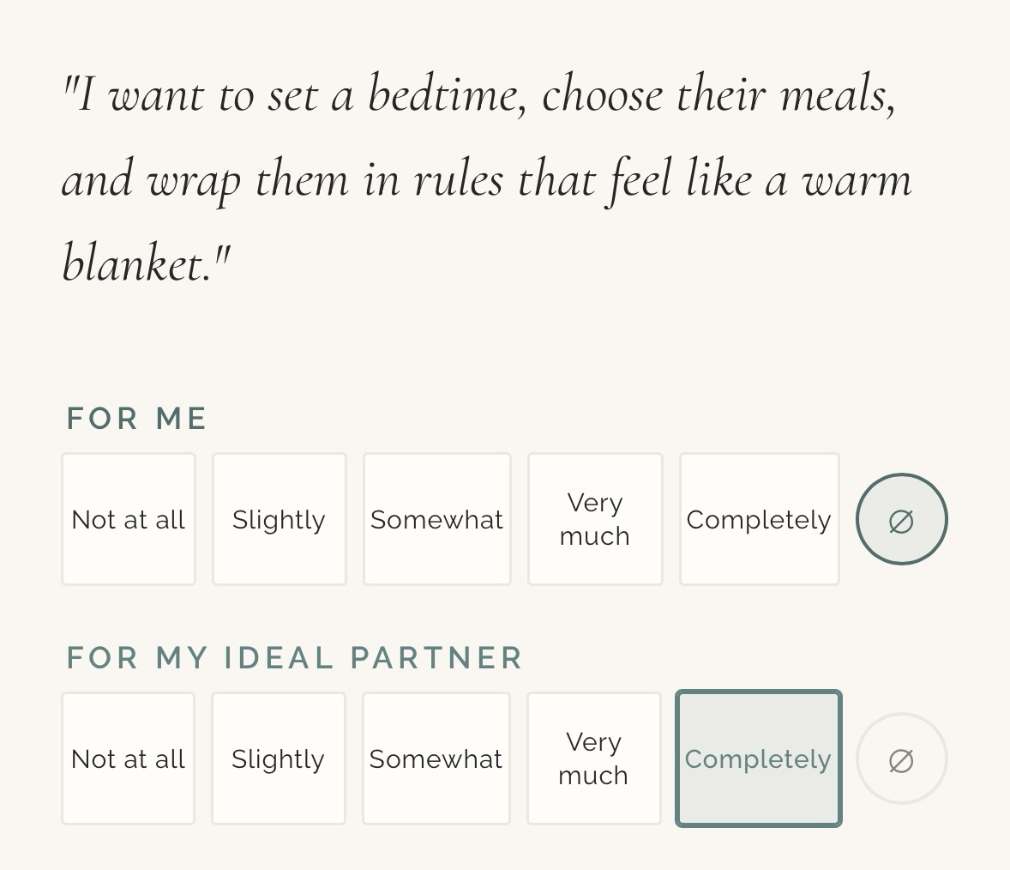Screen dimensions: 1010x870
Task: Choose "Not at all" under For Me
Action: (129, 520)
